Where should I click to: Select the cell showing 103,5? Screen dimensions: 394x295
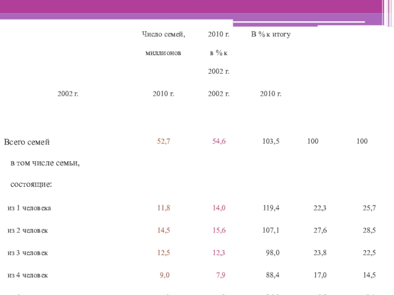tap(271, 142)
